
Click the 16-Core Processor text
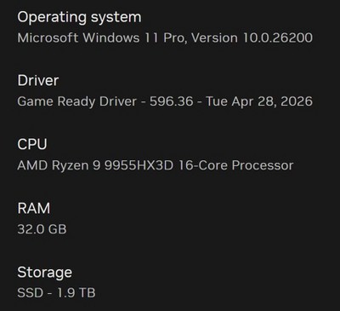pos(235,165)
